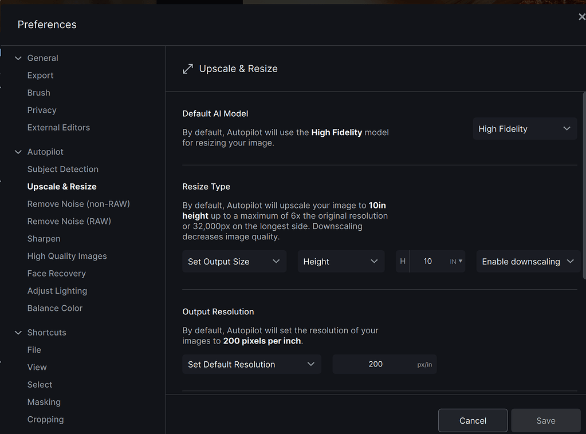Open the Export preferences page
Viewport: 586px width, 434px height.
point(40,75)
